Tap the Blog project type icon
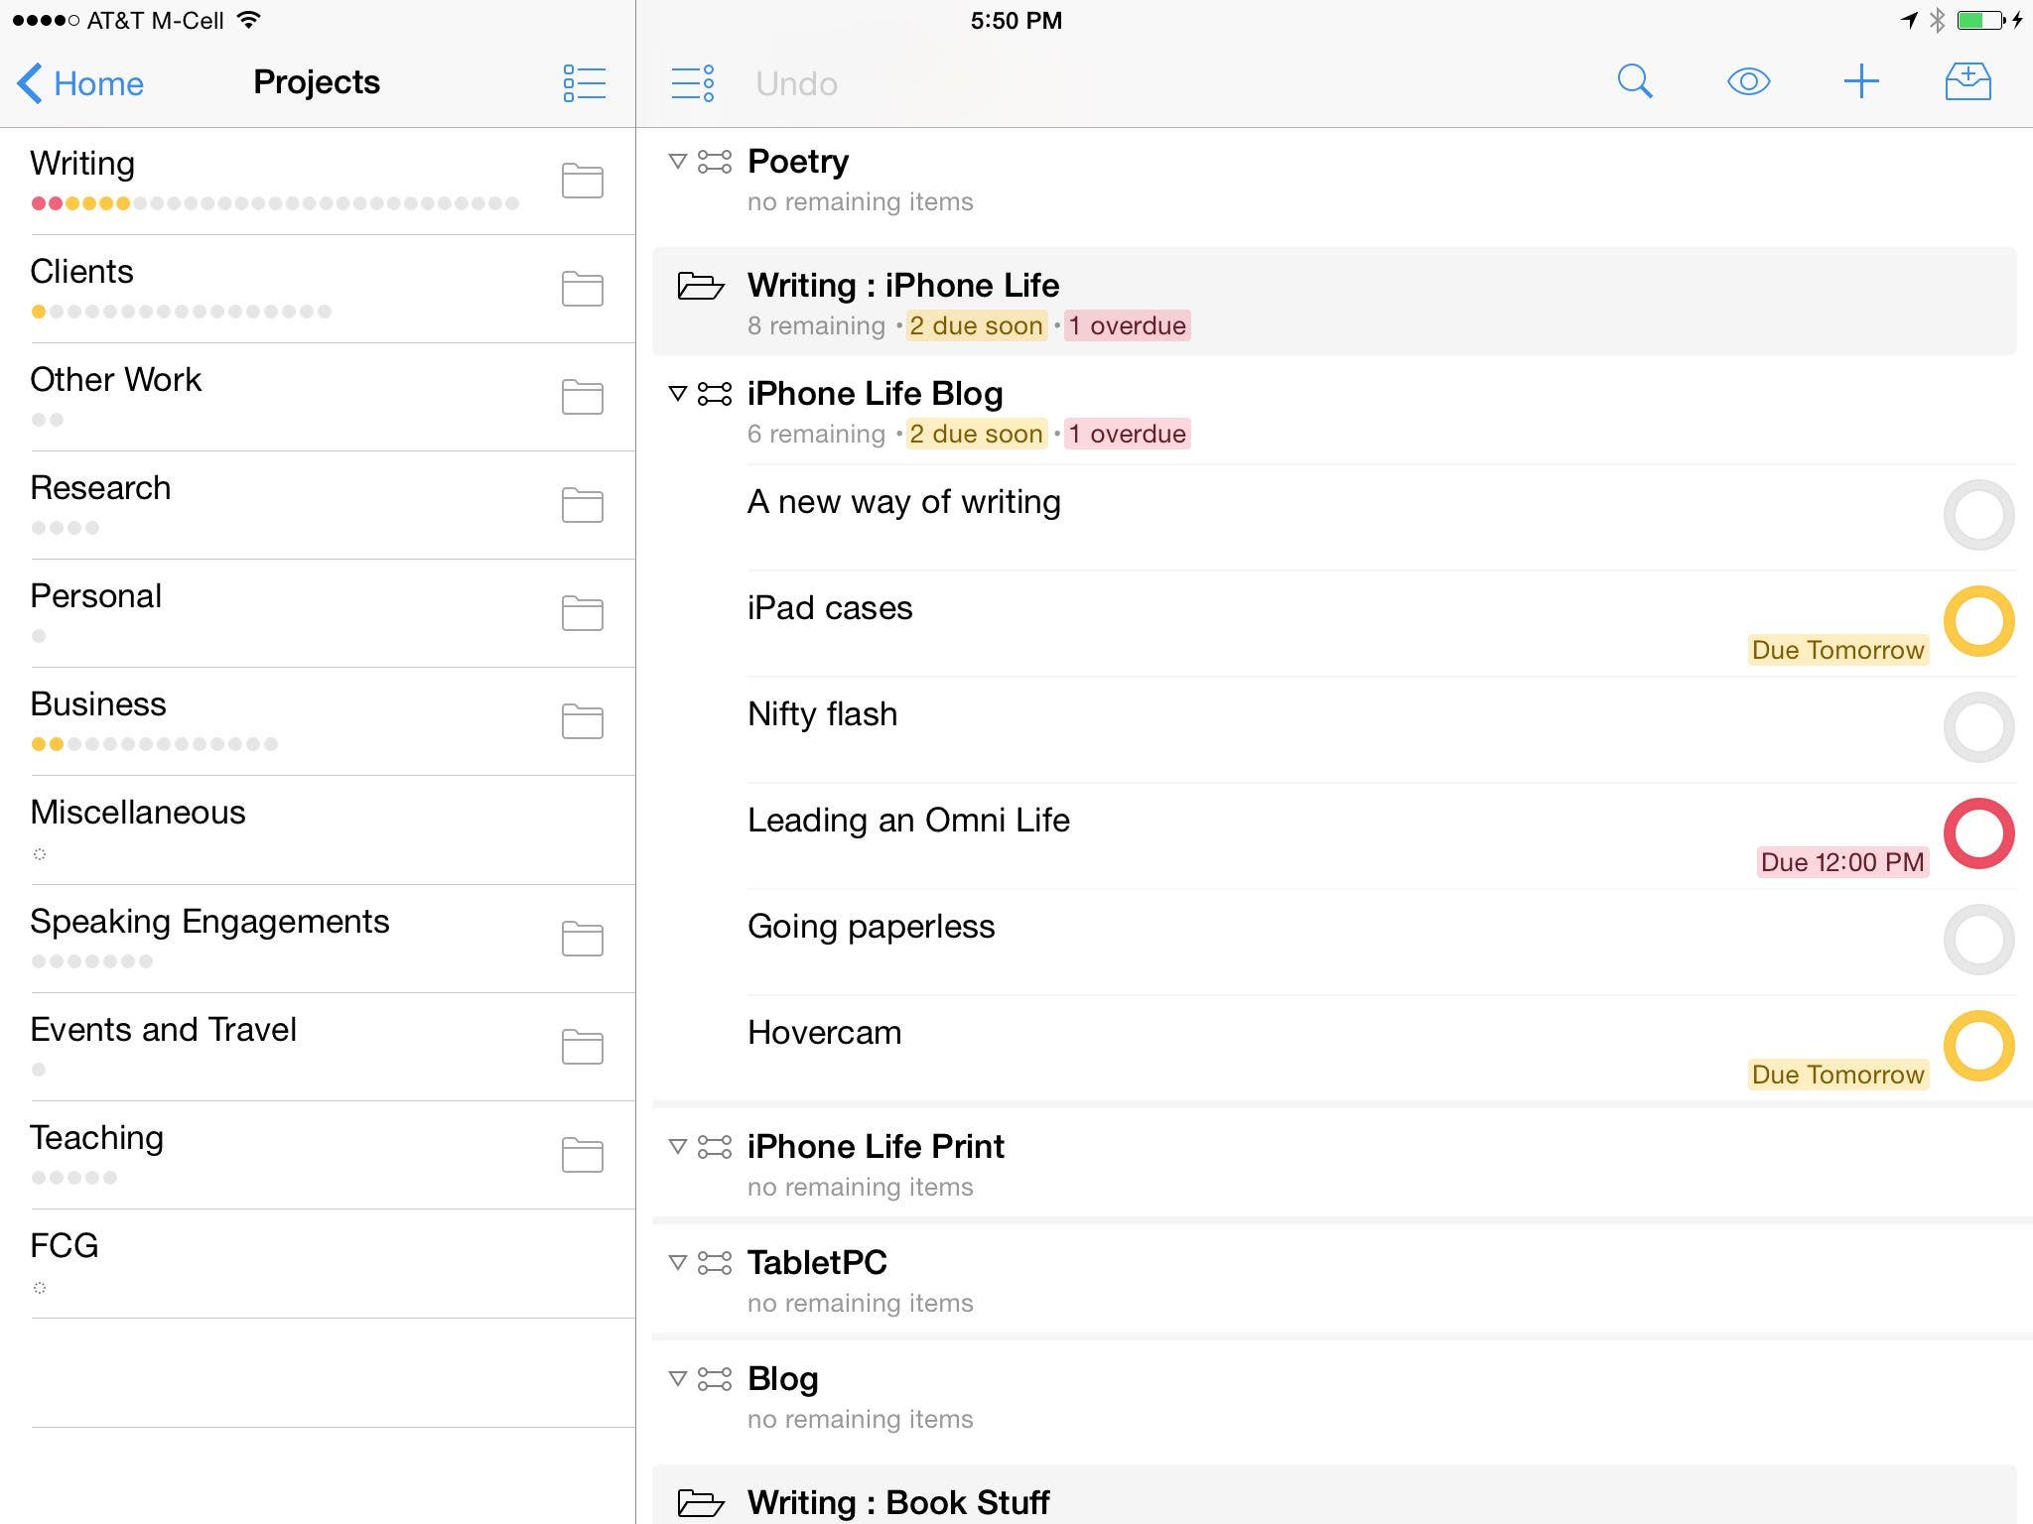The width and height of the screenshot is (2033, 1524). (715, 1379)
